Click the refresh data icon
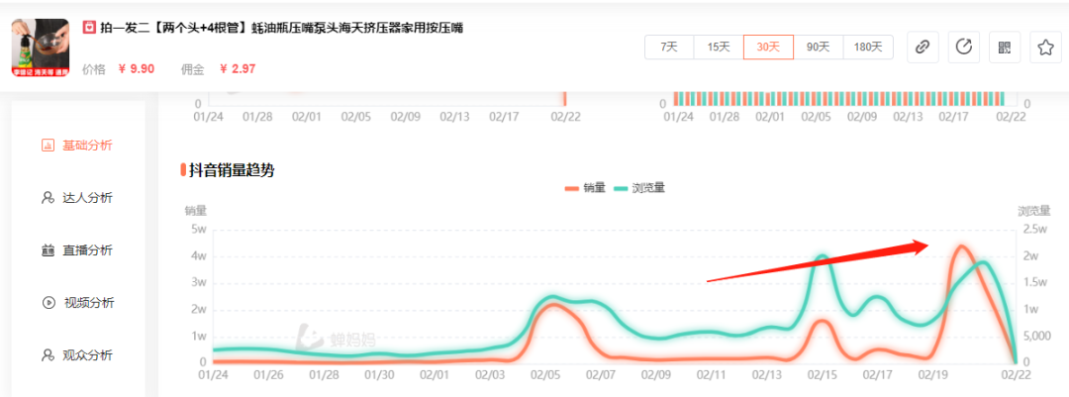1069x397 pixels. point(963,48)
